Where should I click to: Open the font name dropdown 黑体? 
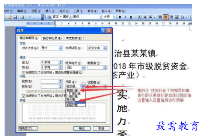click(x=101, y=17)
